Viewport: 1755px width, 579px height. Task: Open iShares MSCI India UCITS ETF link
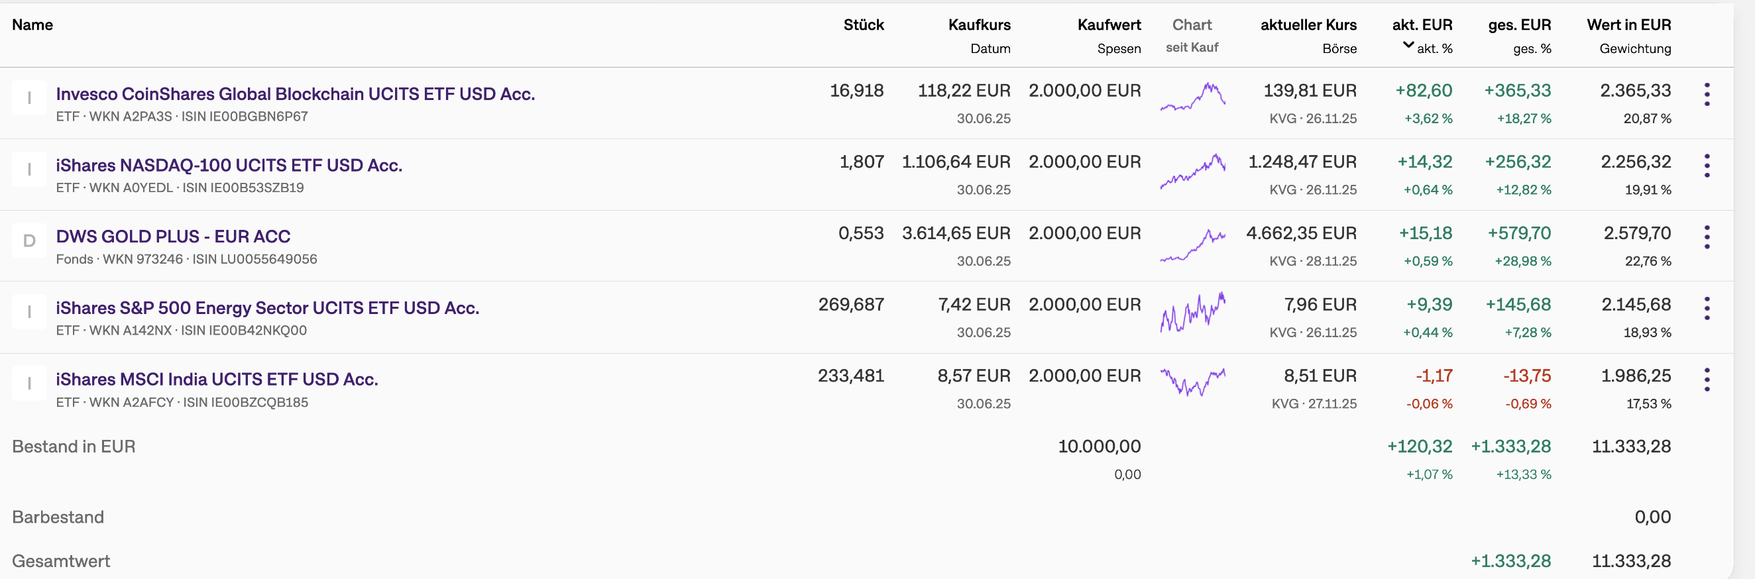coord(217,380)
